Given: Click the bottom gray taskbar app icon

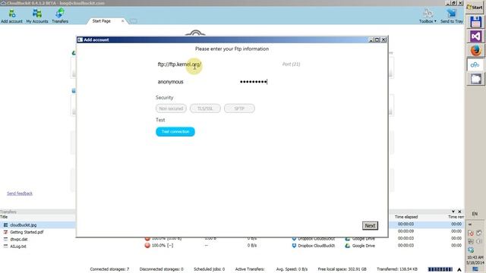Looking at the screenshot, I should tap(475, 79).
